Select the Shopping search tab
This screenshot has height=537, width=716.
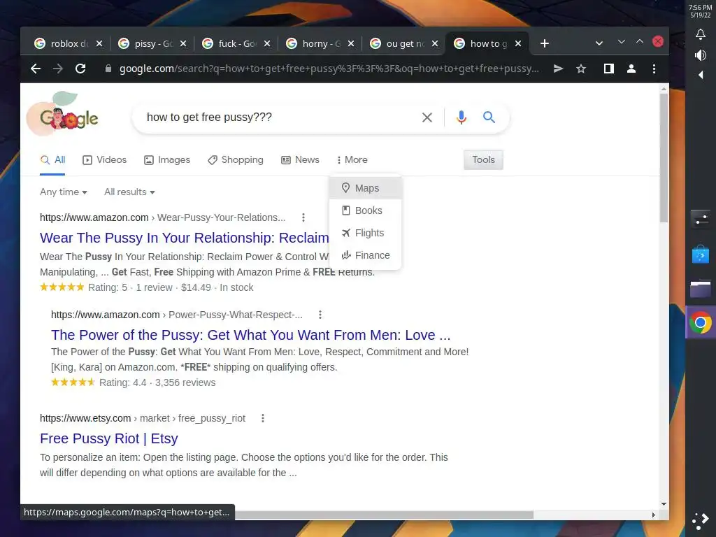[236, 160]
